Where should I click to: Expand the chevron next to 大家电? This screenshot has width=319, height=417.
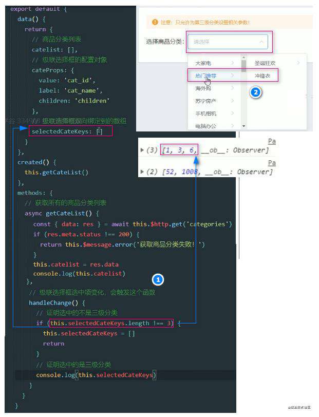tap(233, 63)
